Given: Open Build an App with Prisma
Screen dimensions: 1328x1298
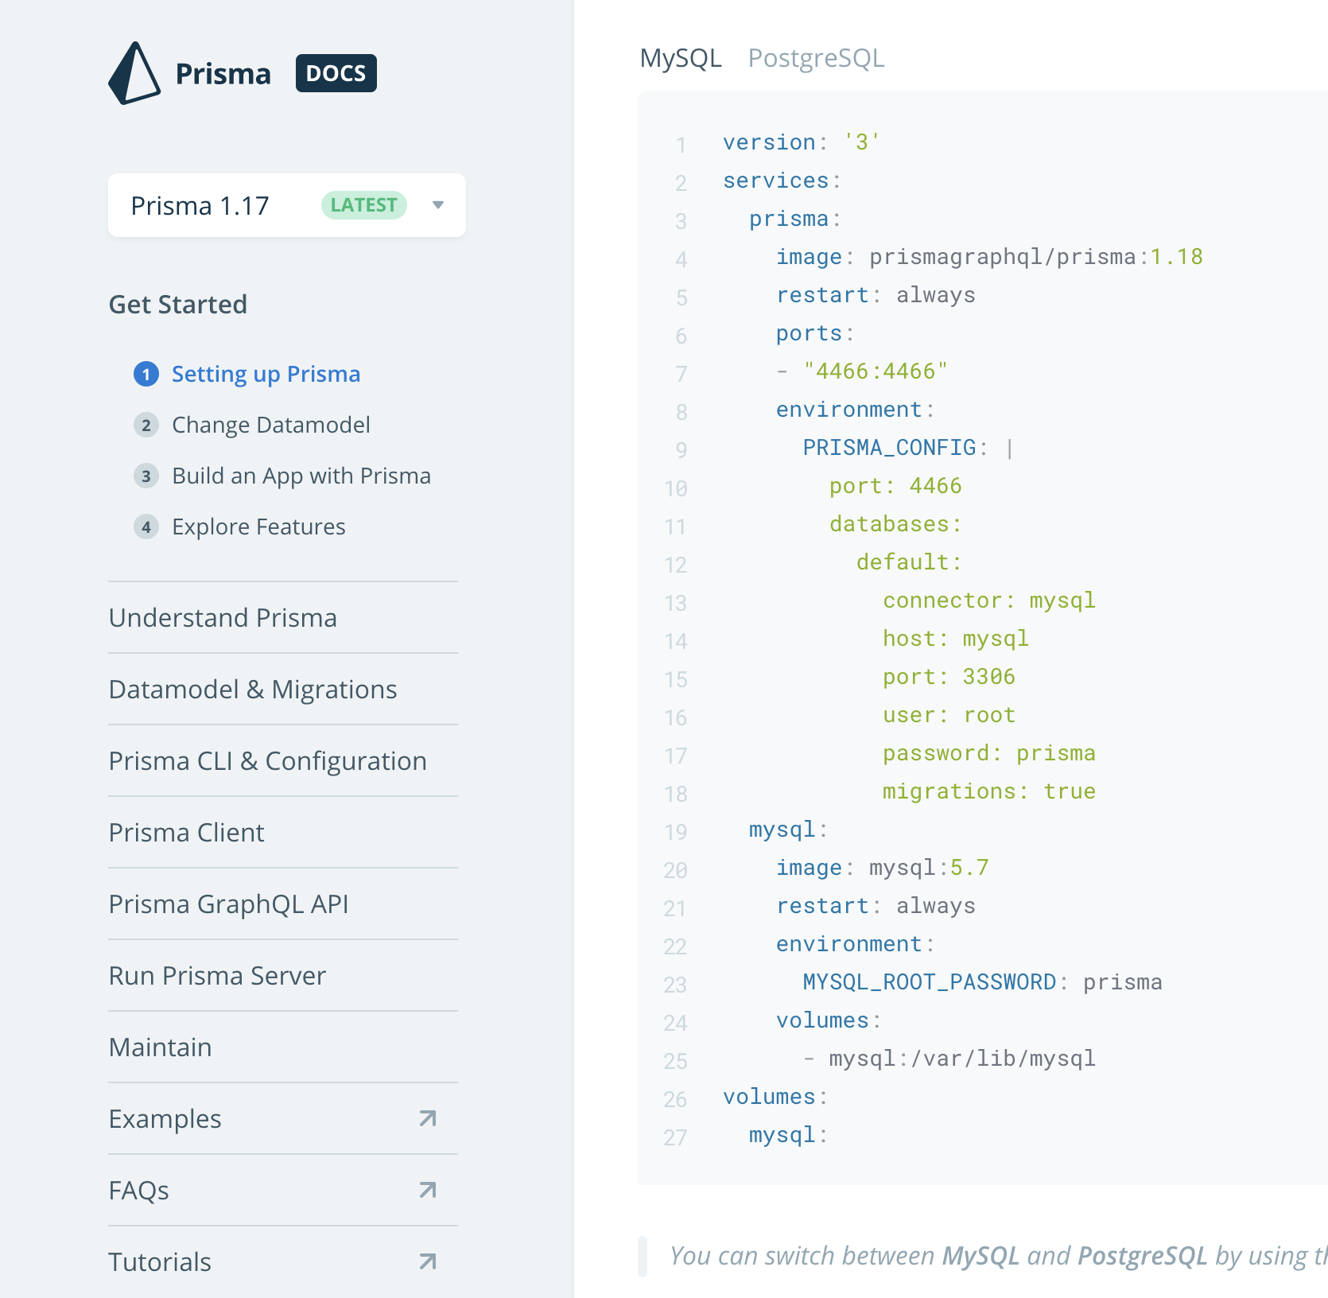Looking at the screenshot, I should point(301,476).
